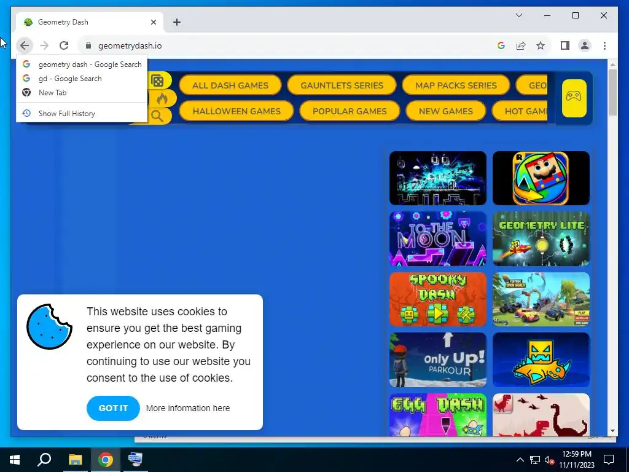Click the site magnifier search icon
Screen dimensions: 629x472
click(157, 116)
